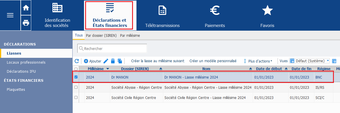Screen dimensions: 340x113
Task: Sort by Millésime column arrow
Action: tap(108, 69)
